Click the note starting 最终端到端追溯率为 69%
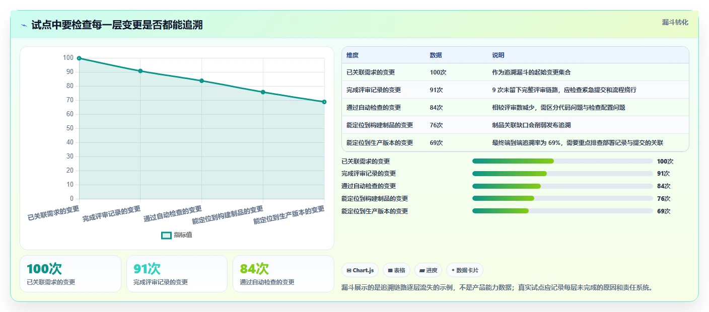 click(578, 143)
